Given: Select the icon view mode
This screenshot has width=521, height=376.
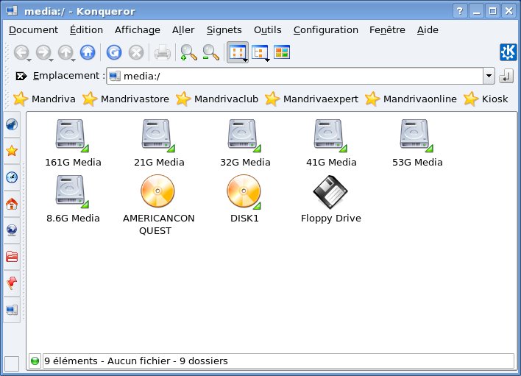Looking at the screenshot, I should coord(237,52).
